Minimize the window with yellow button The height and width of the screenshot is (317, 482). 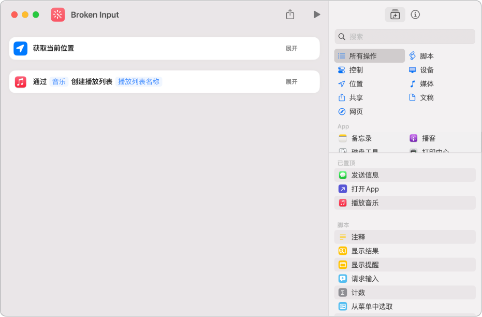(x=25, y=15)
